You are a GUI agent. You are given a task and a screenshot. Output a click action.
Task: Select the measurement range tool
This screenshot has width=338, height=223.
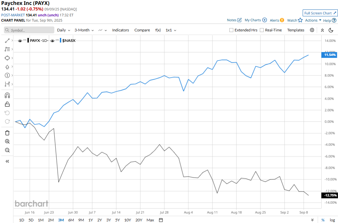point(7,84)
